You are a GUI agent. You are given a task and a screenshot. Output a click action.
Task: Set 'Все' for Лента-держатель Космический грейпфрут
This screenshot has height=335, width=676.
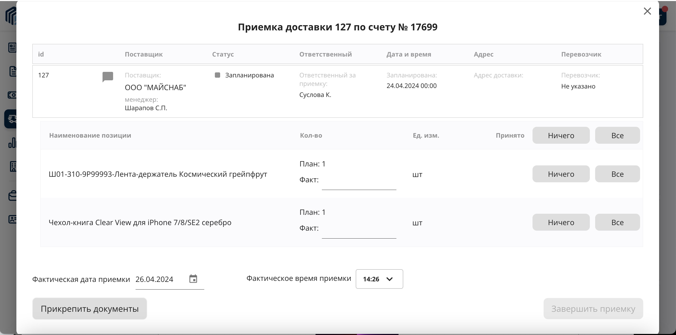pos(617,174)
